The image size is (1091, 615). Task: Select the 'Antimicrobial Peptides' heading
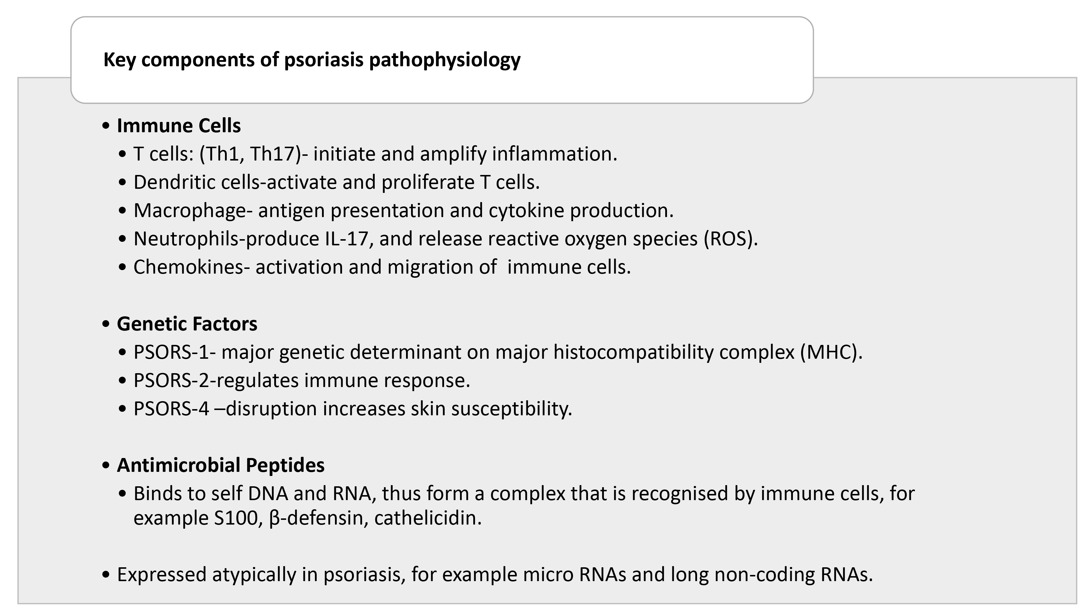221,465
